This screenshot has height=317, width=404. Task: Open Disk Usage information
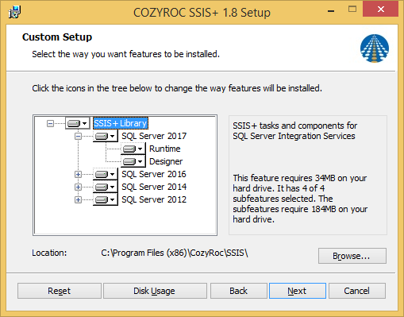pos(155,291)
